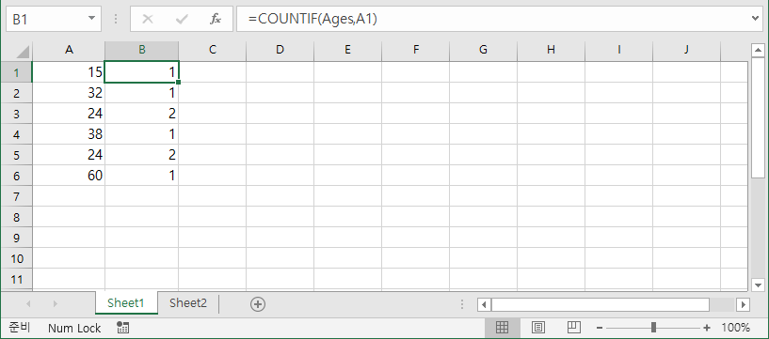Select row 4 header
Viewport: 769px width, 339px height.
point(16,134)
